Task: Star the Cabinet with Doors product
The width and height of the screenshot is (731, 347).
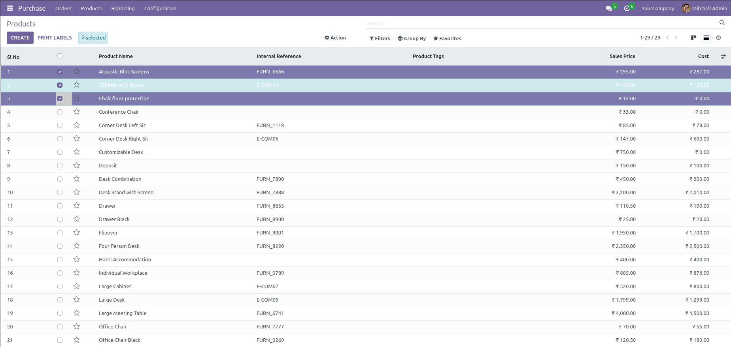Action: (77, 85)
